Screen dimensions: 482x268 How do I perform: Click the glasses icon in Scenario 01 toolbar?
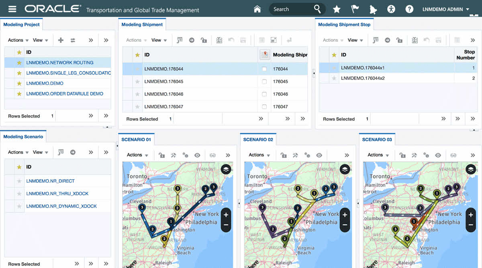213,155
